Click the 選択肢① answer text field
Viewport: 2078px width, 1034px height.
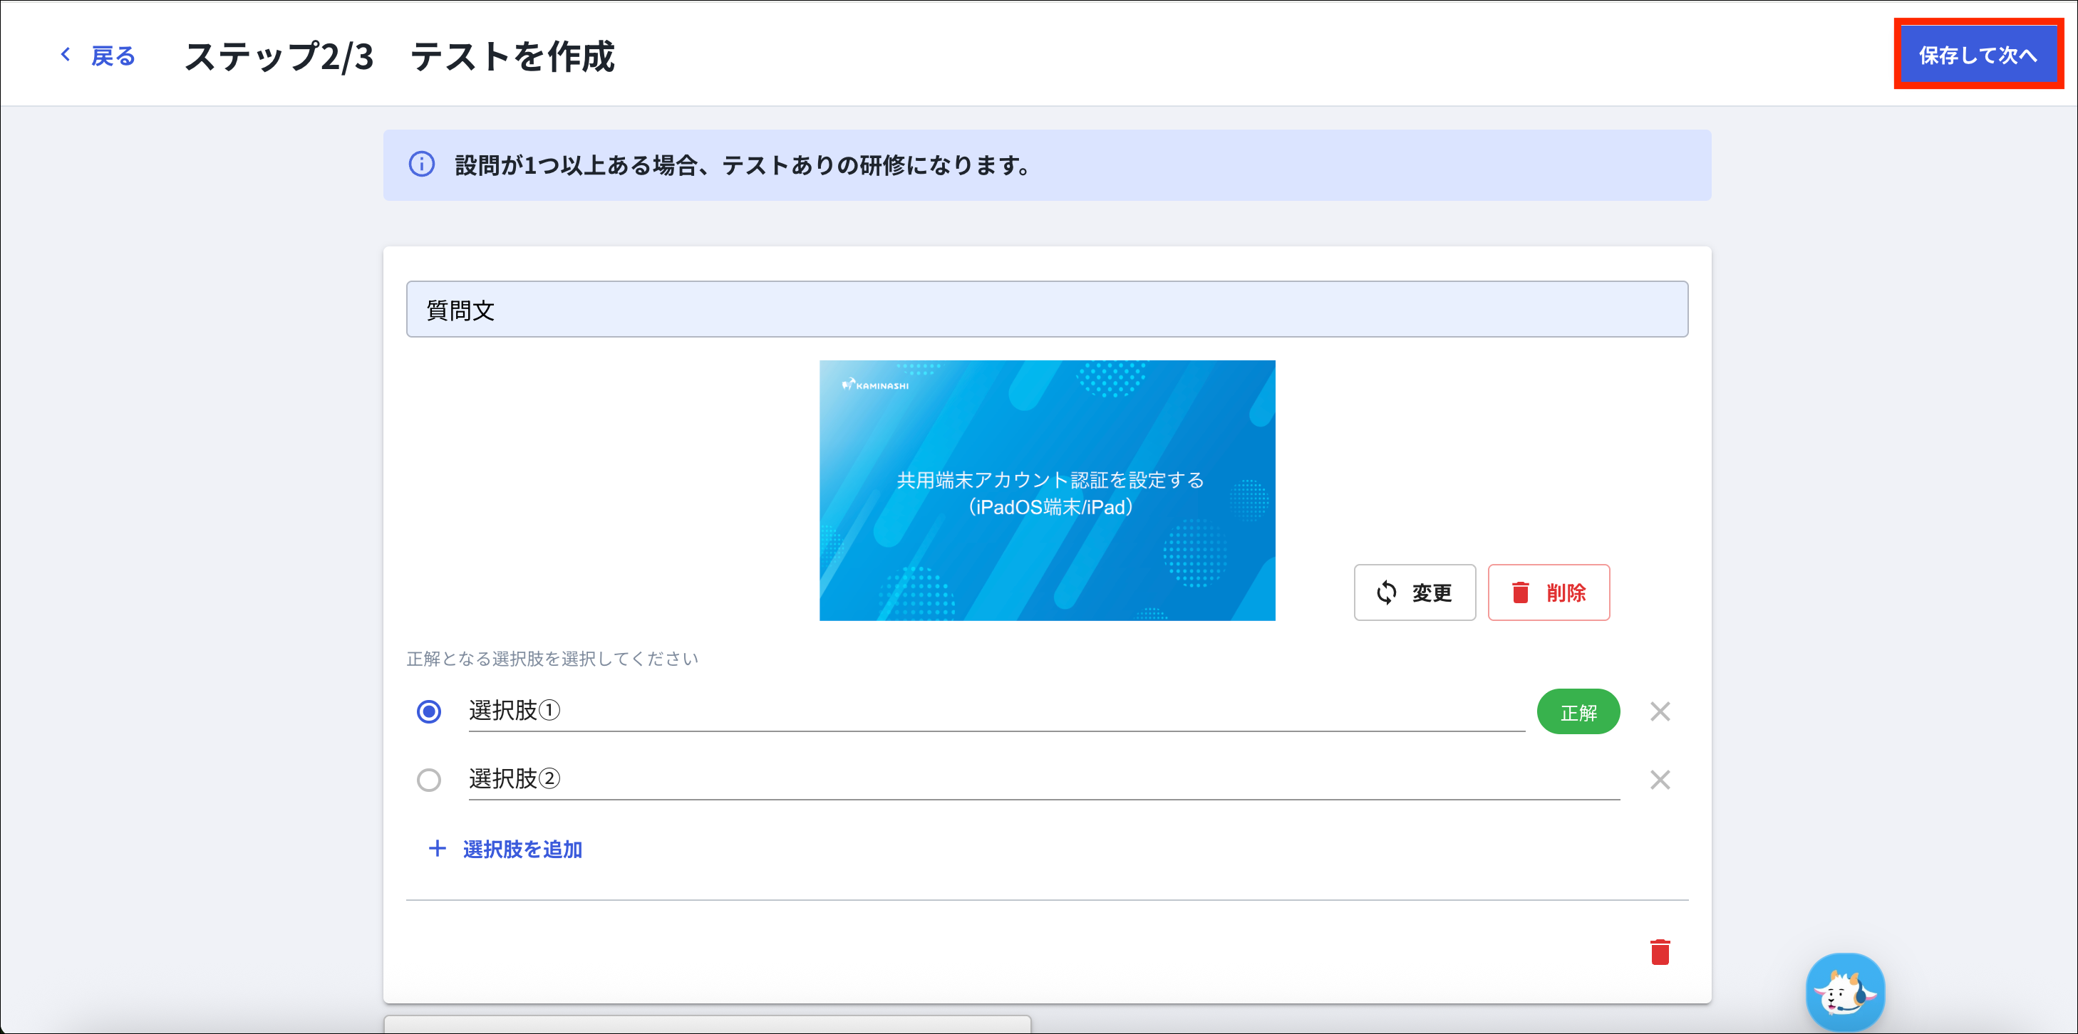tap(996, 711)
